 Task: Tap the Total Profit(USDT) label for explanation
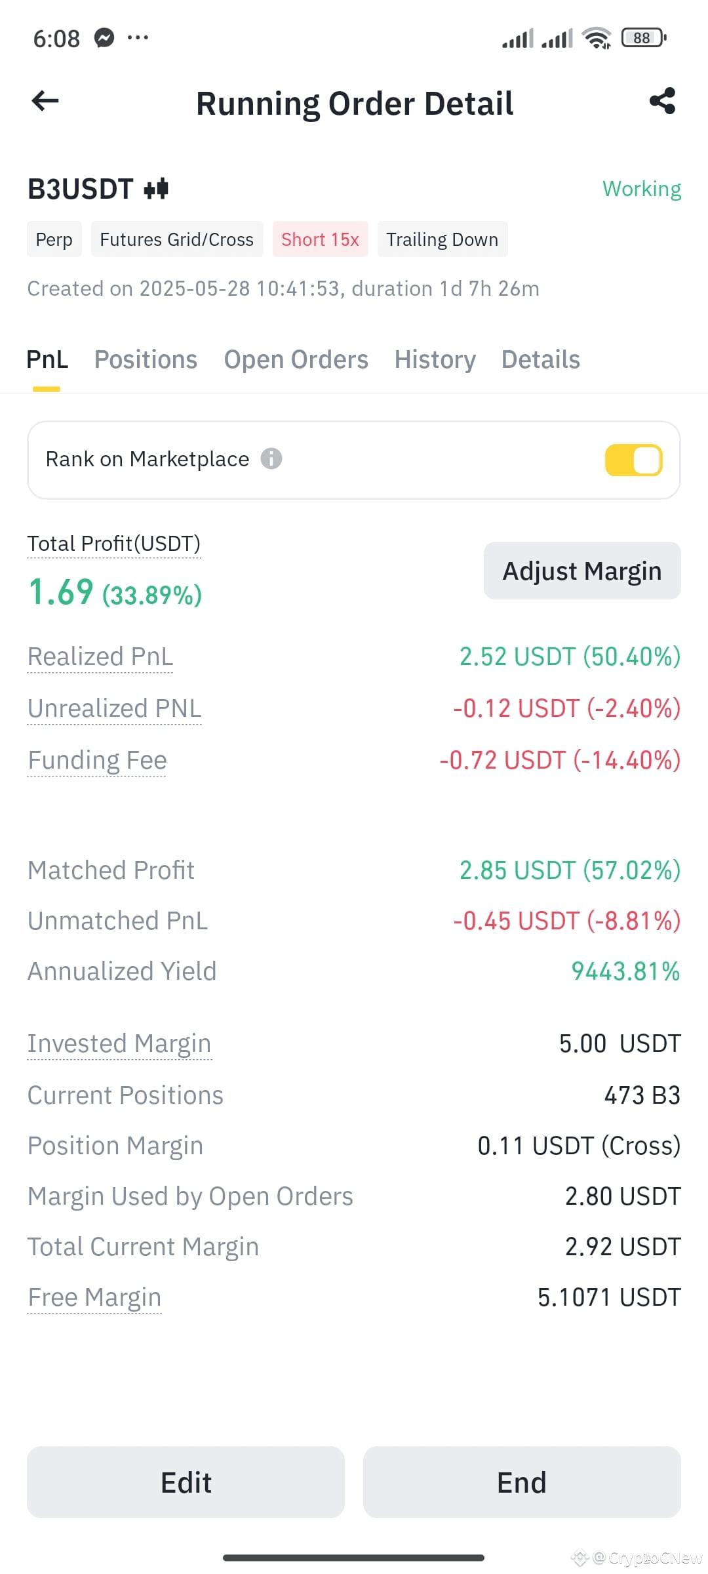(x=114, y=544)
